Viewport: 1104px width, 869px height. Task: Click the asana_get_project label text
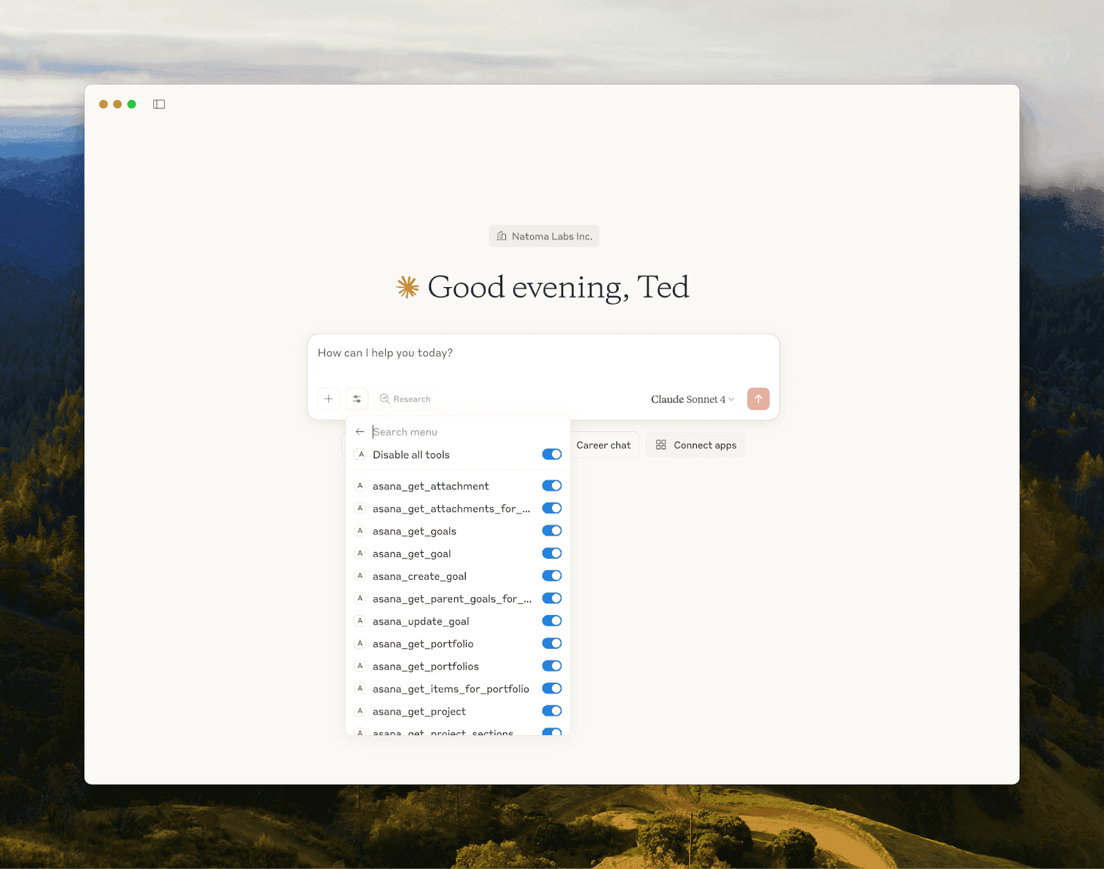[x=419, y=712]
